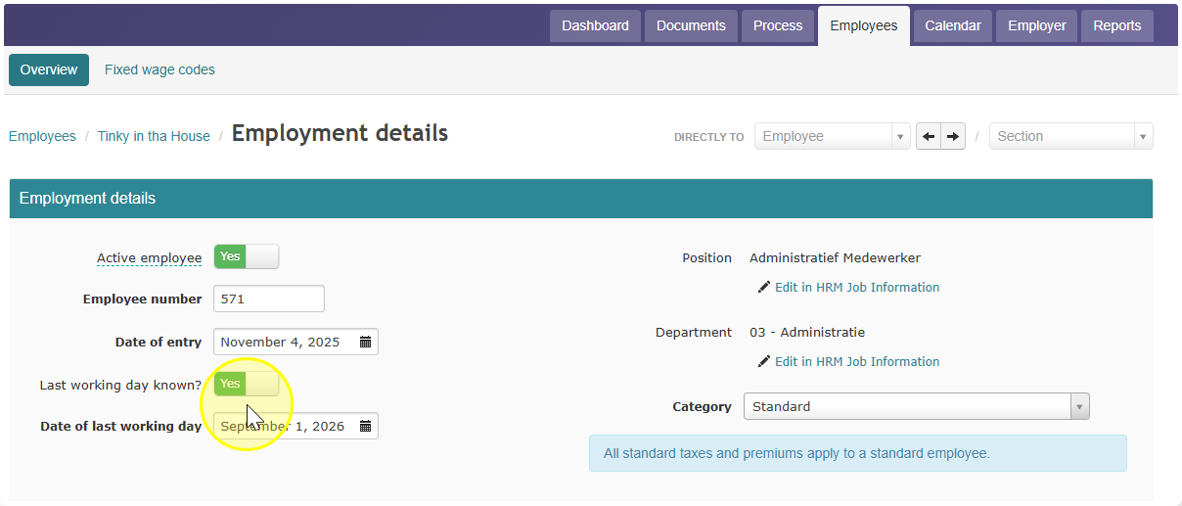Expand the Employee dropdown

833,136
